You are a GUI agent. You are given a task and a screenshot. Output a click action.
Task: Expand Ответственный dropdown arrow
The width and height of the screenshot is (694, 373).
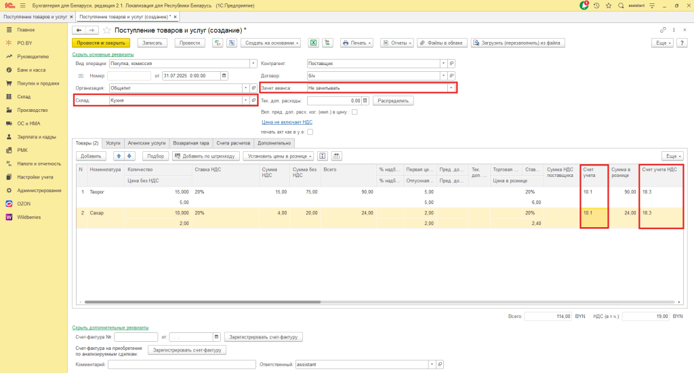[x=432, y=365]
